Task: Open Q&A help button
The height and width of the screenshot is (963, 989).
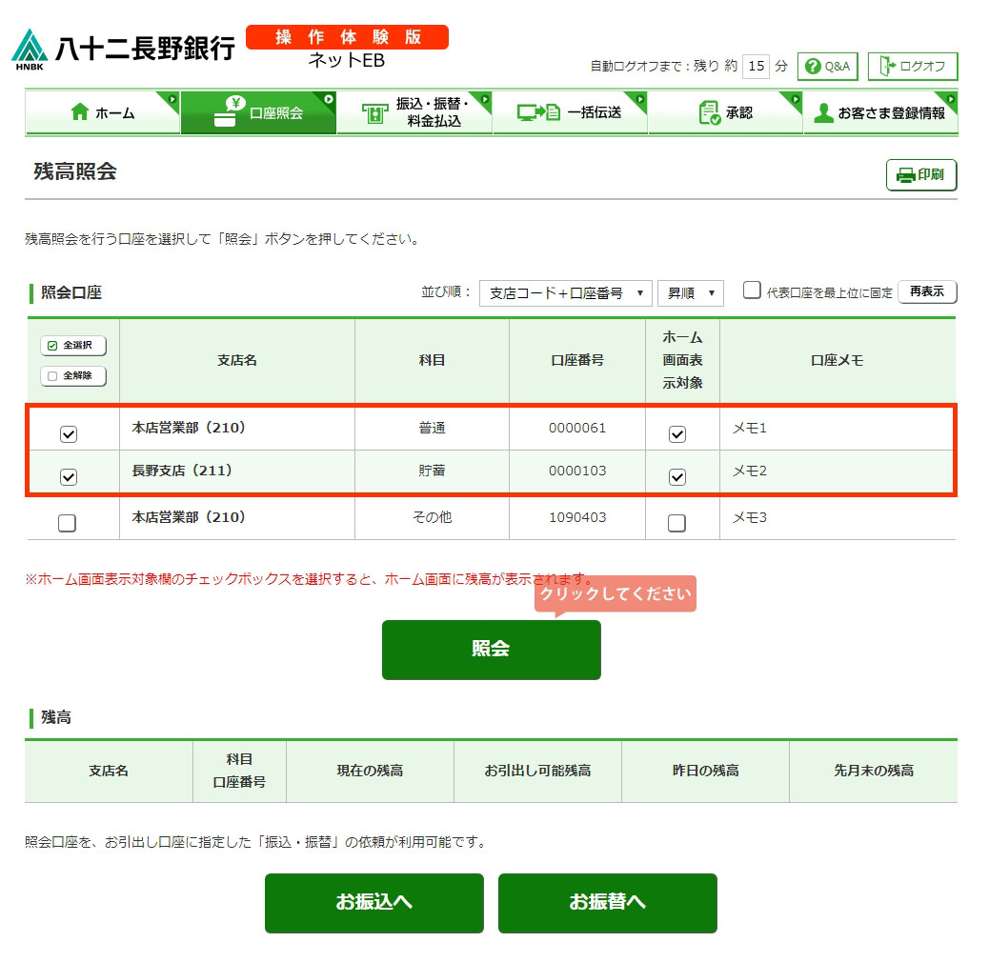Action: point(828,67)
